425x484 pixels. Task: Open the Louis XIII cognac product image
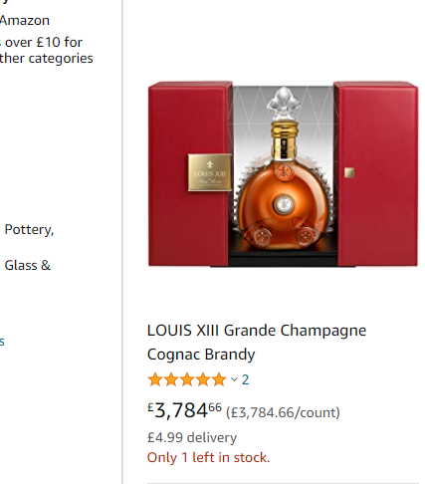click(x=283, y=174)
